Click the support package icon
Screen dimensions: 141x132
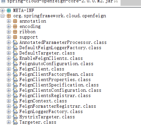[x=15, y=37]
